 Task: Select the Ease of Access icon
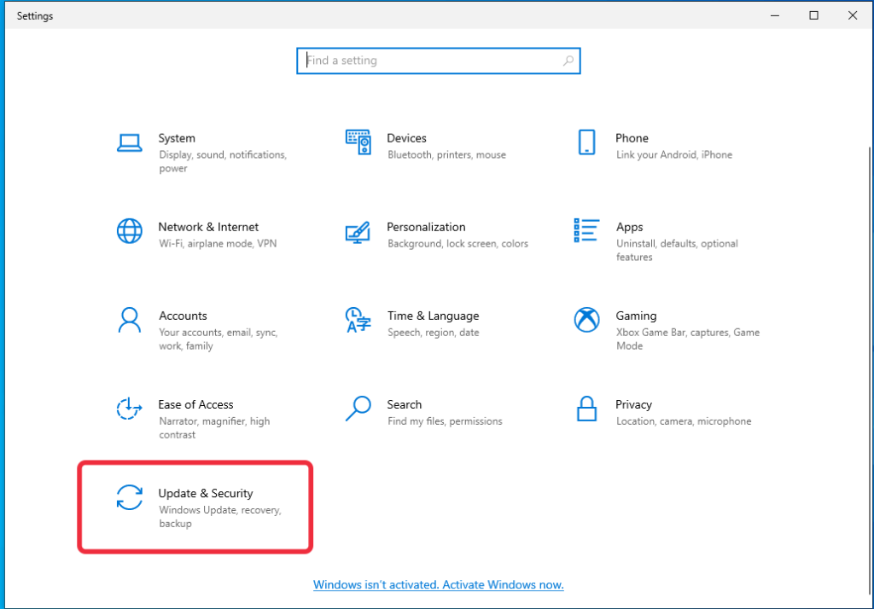[x=129, y=409]
